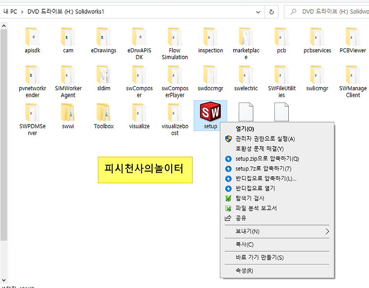
Task: Select the eDrwAPISDK folder
Action: point(139,43)
